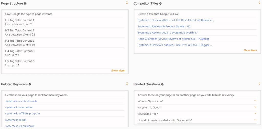Expand the "Is system io Good?" question
Image resolution: width=262 pixels, height=129 pixels.
point(255,107)
